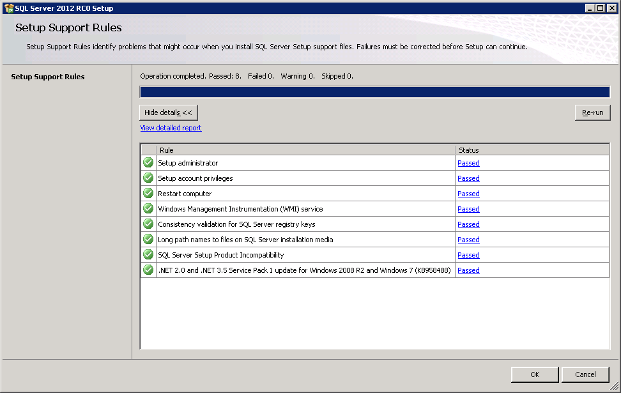Screen dimensions: 621x393
Task: Sort by the Rule column header
Action: point(305,150)
